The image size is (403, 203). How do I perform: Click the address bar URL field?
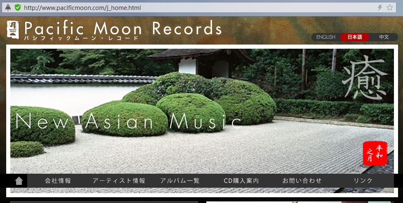198,7
